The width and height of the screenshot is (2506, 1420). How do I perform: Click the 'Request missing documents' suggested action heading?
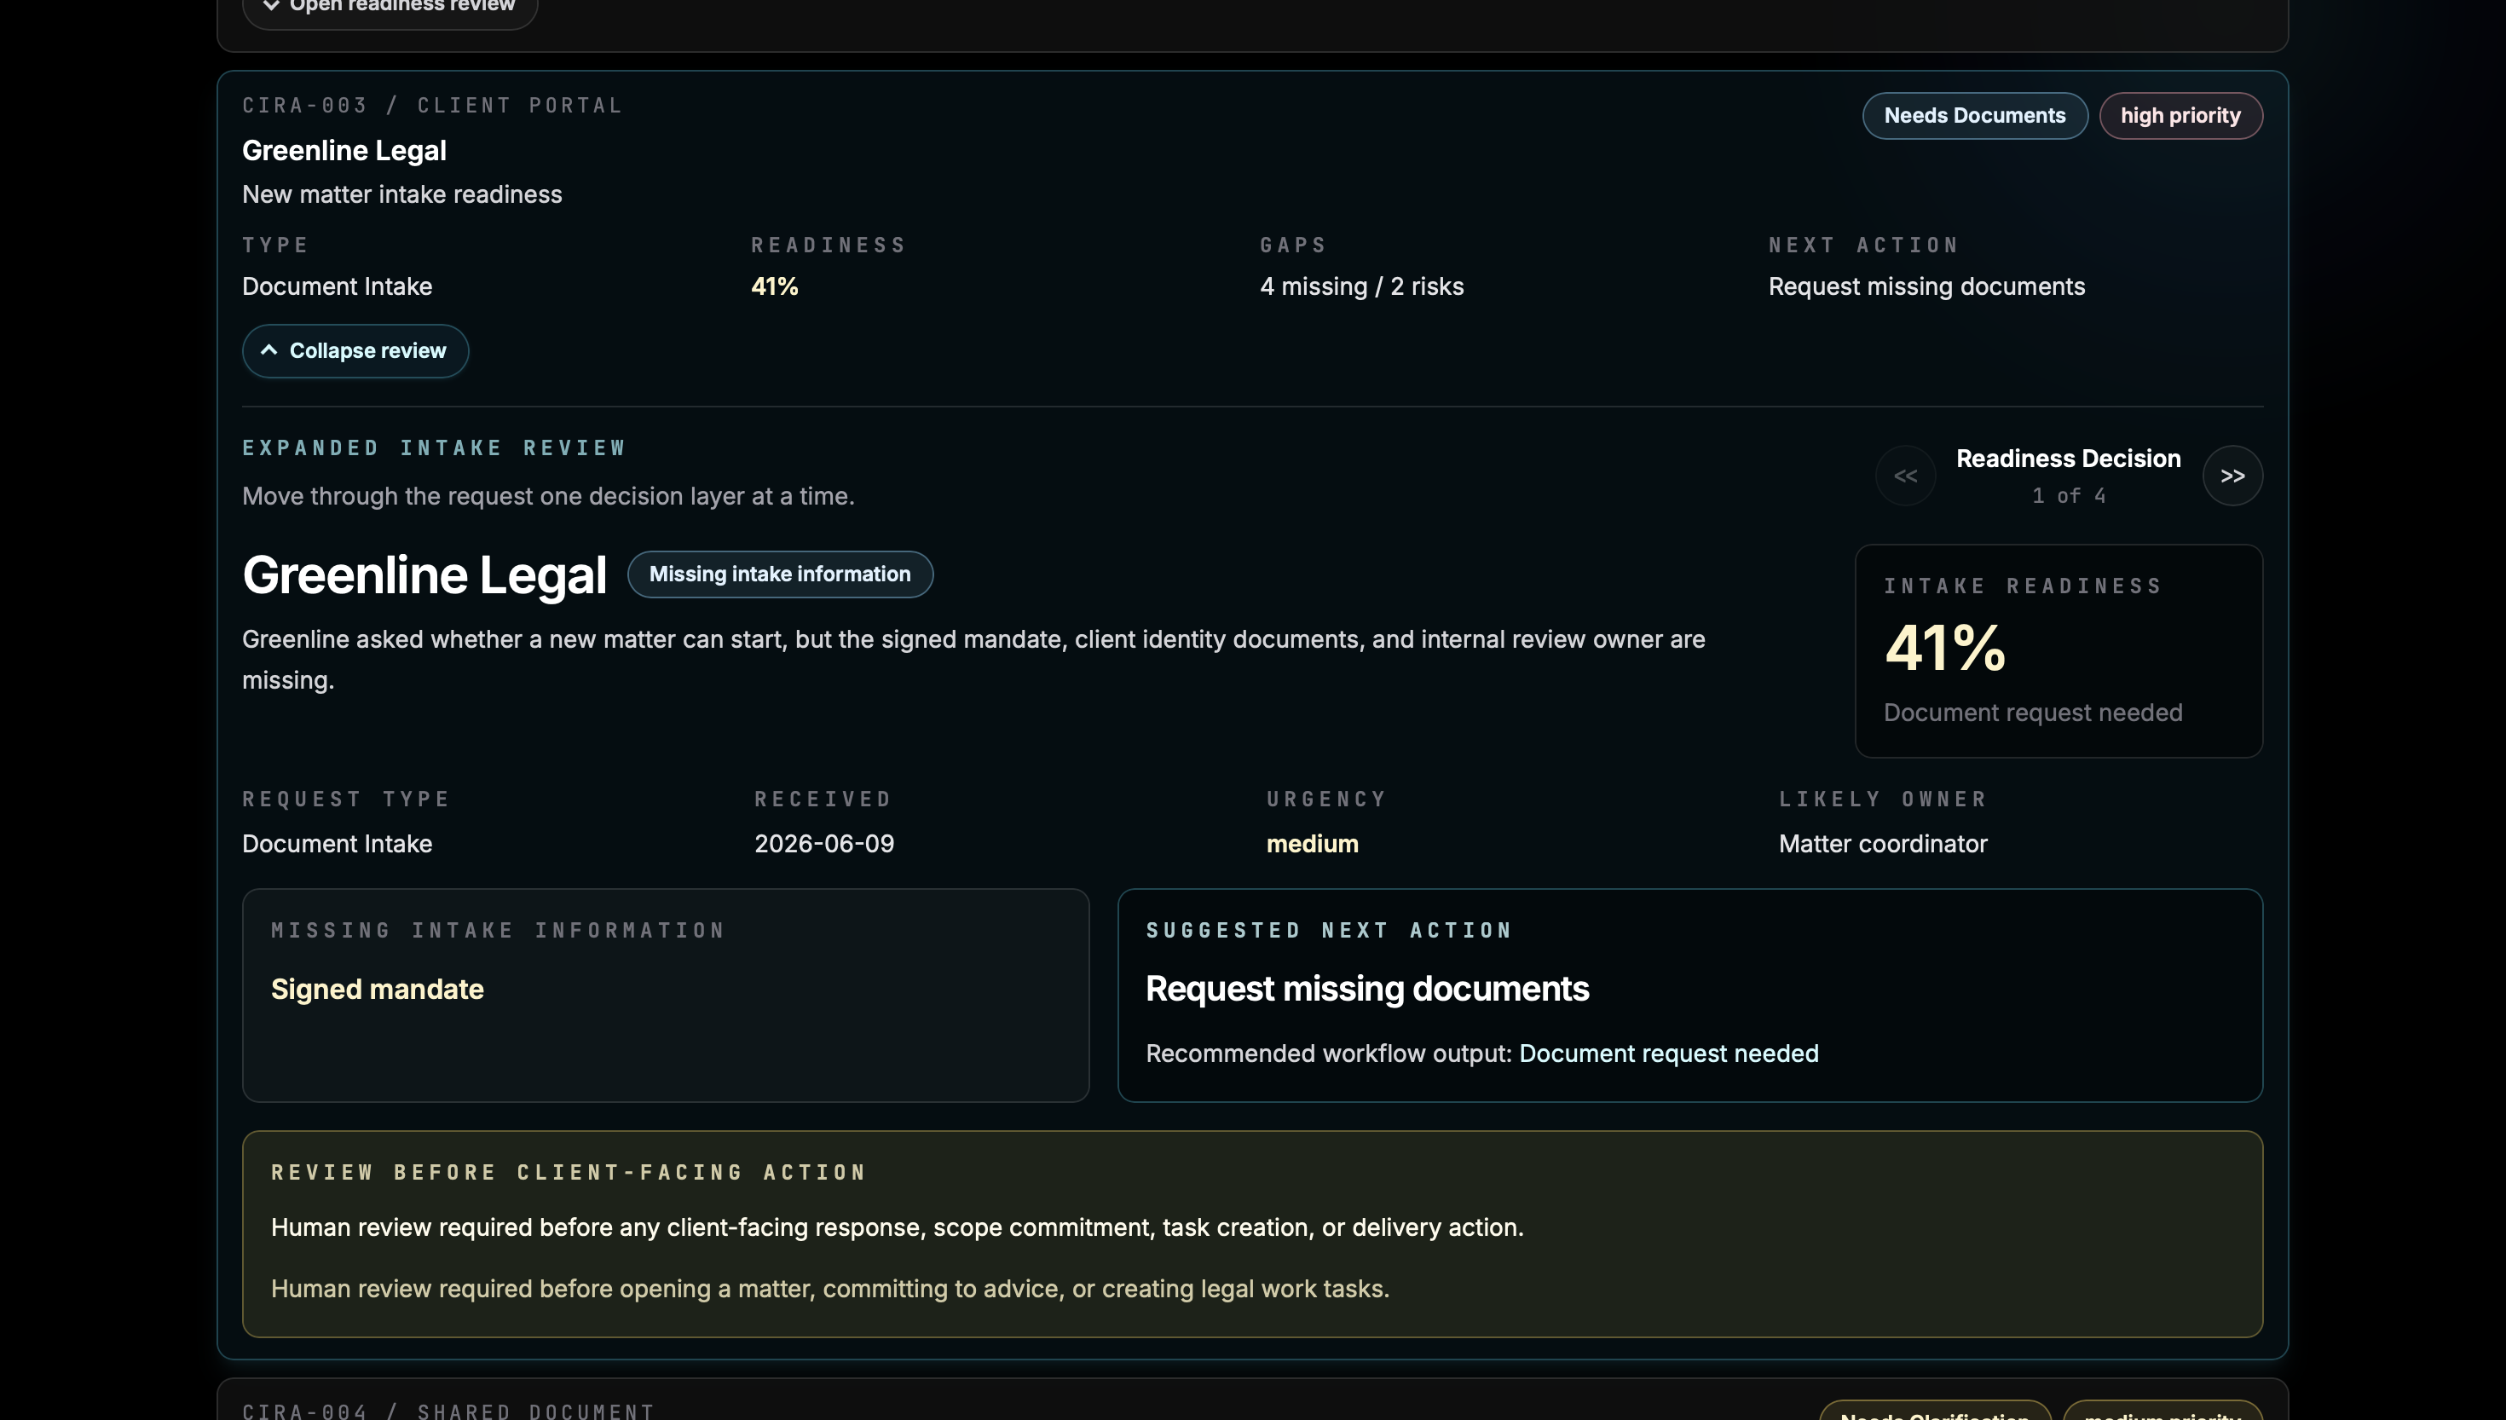click(1367, 989)
